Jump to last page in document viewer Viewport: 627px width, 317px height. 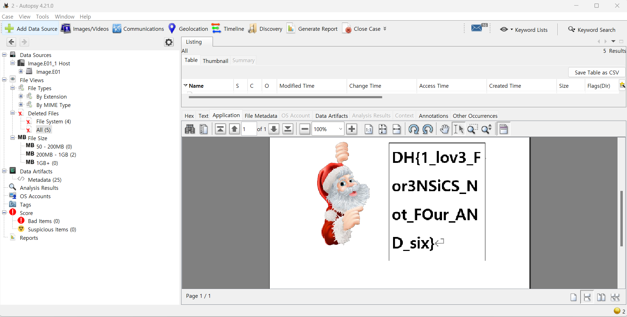[x=288, y=129]
